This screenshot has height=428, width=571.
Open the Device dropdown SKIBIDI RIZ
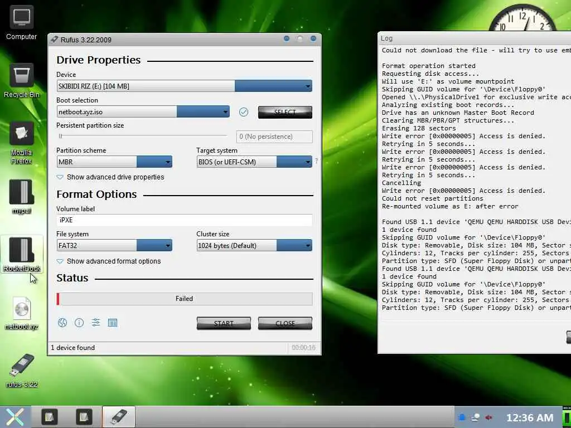184,86
